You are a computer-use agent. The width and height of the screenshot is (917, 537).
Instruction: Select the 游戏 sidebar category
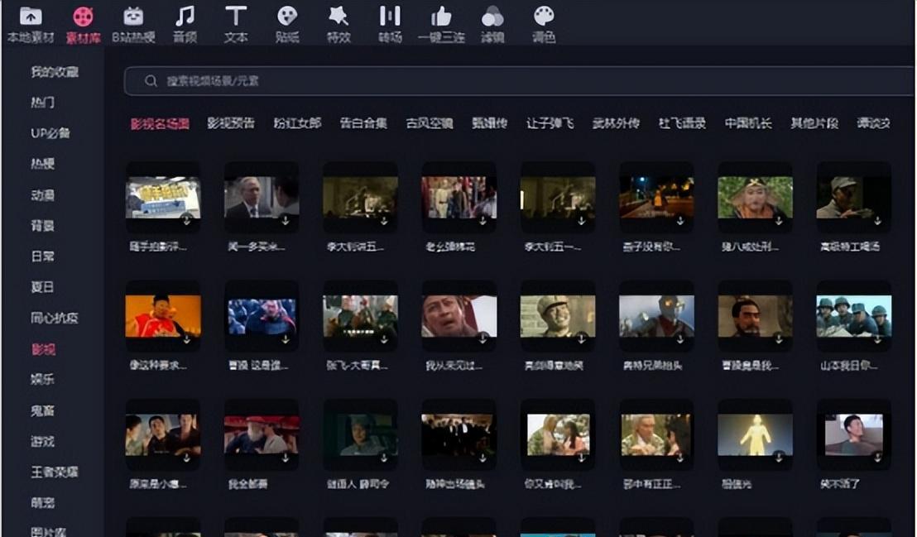(43, 441)
